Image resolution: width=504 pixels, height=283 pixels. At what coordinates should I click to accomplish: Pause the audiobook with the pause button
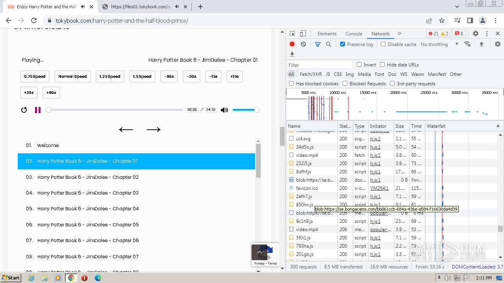38,110
